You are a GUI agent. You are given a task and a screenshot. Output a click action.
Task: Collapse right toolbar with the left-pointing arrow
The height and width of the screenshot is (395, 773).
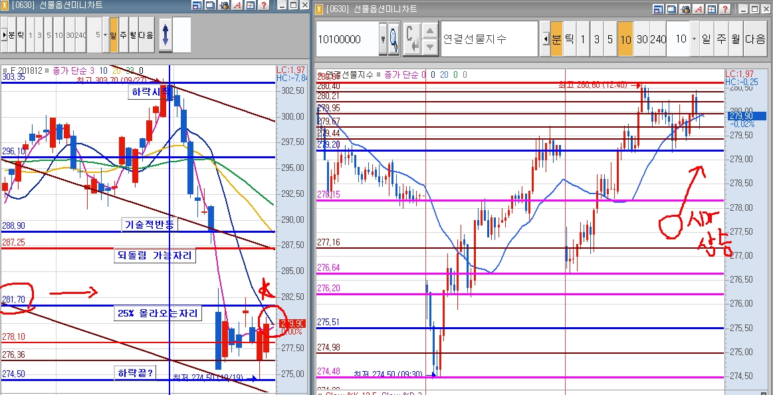[x=546, y=39]
